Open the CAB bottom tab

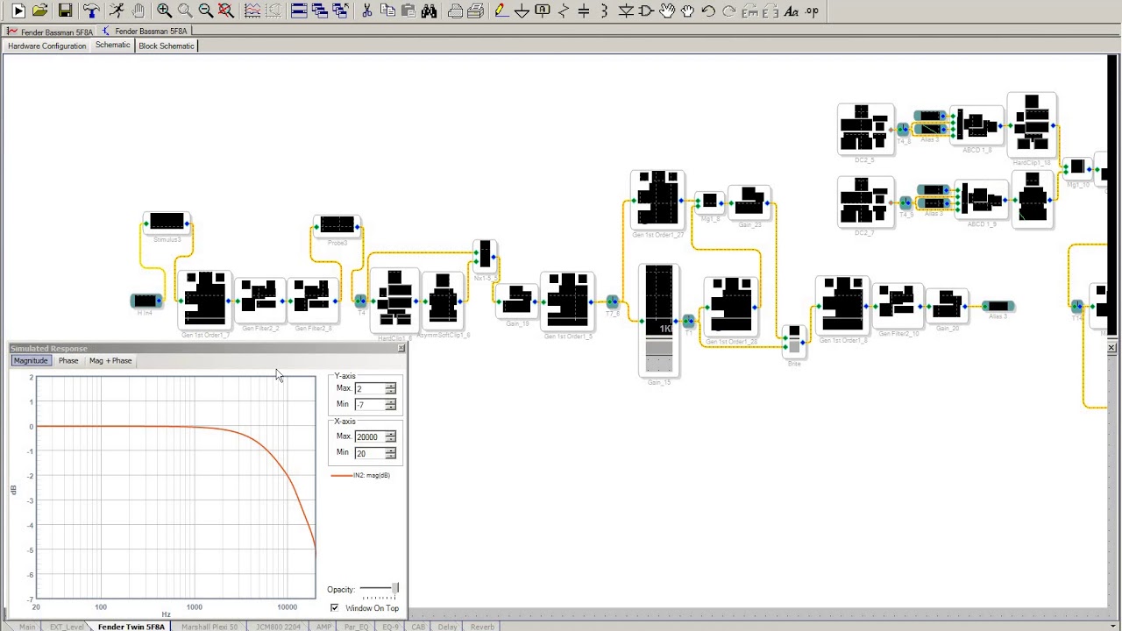click(418, 627)
